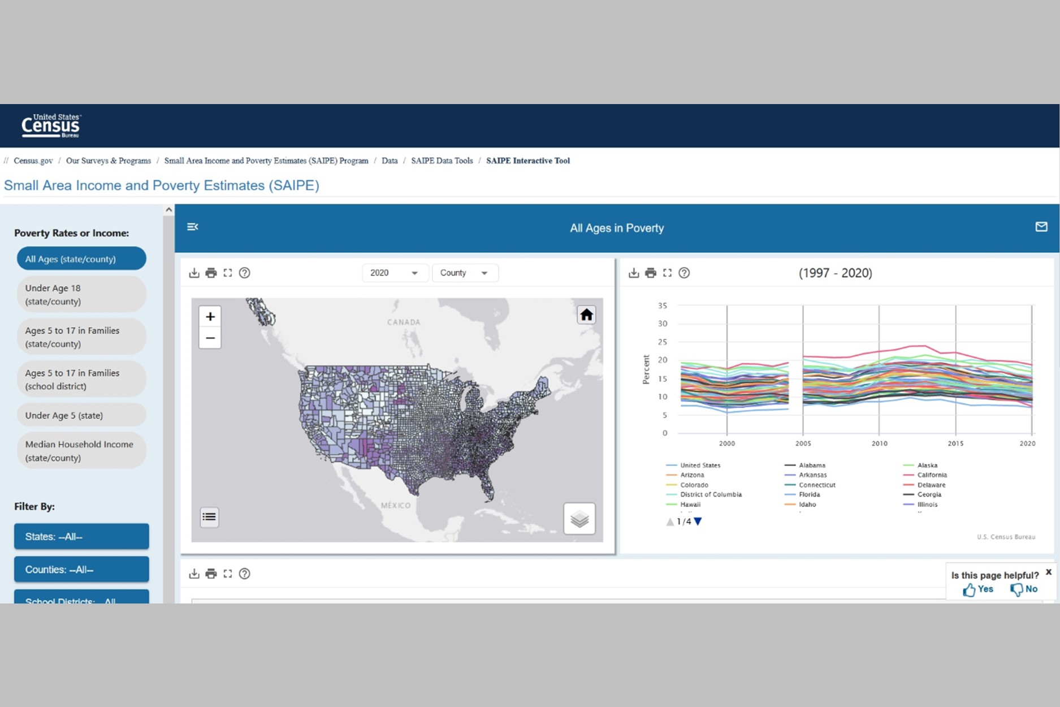The width and height of the screenshot is (1060, 707).
Task: Reset map to home extent
Action: 586,315
